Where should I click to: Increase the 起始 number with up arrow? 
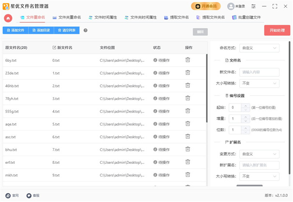246,105
